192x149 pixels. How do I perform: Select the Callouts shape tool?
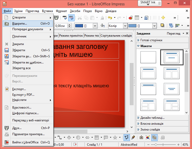(x=106, y=137)
